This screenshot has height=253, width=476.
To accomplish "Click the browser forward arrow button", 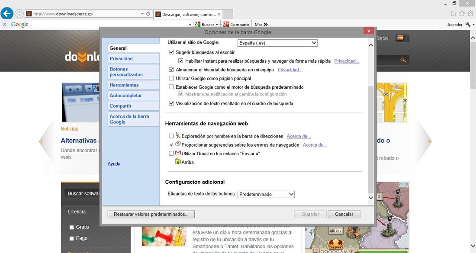I will point(19,14).
